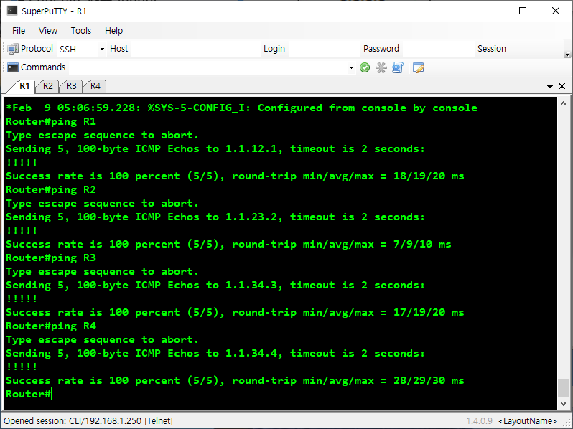Open the File menu

19,31
